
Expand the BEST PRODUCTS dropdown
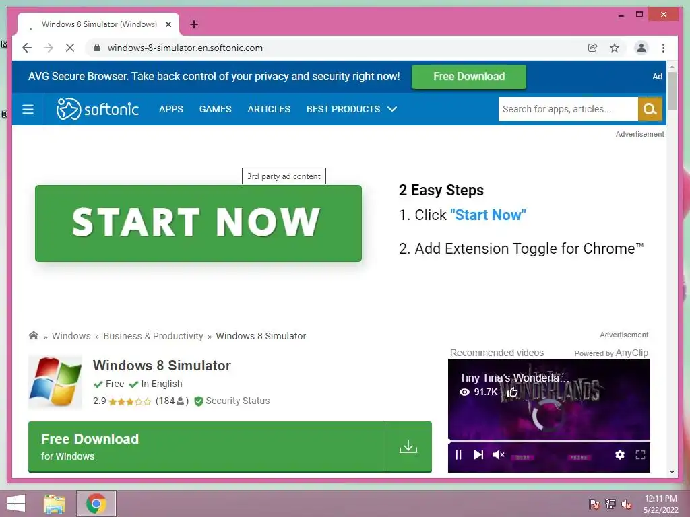point(352,109)
